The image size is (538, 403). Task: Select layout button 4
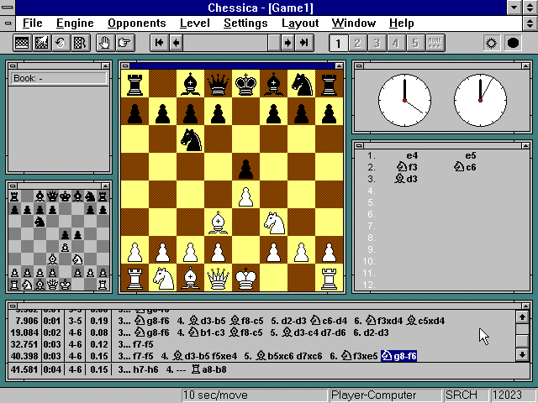point(396,43)
